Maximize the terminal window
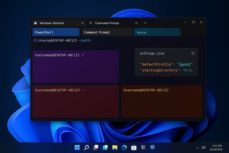The width and height of the screenshot is (229, 153). 194,22
